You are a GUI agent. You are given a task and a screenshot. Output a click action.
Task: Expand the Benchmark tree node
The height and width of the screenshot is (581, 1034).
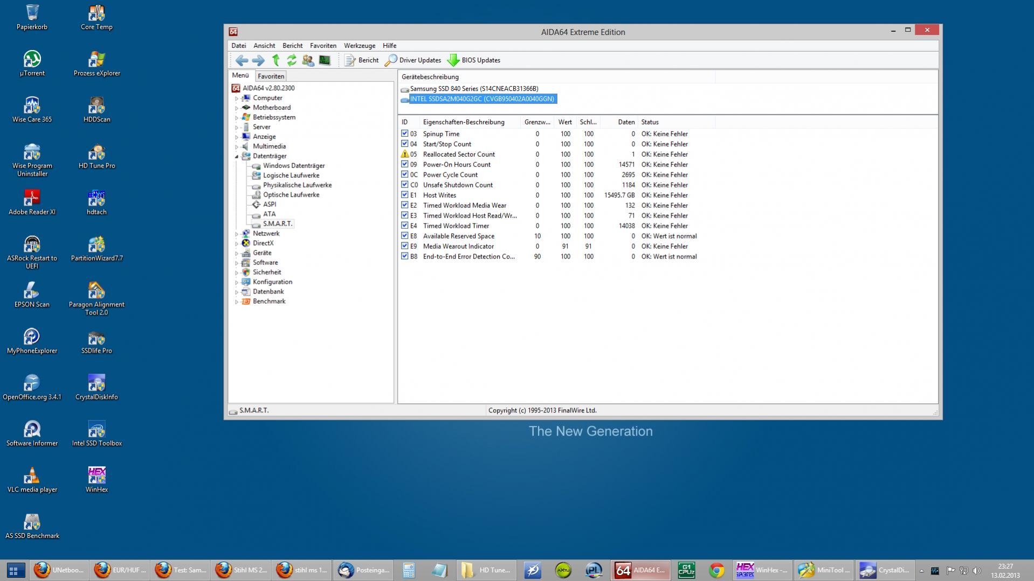point(236,302)
